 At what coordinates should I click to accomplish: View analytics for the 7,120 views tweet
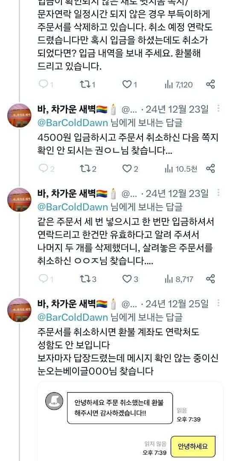[179, 85]
